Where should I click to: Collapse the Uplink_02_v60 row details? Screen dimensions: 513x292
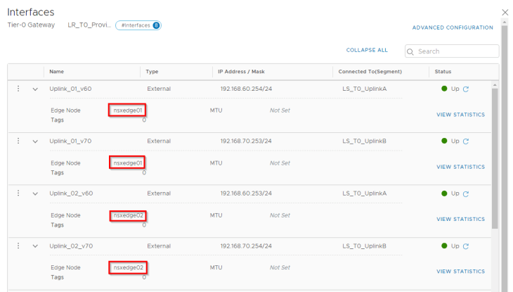[x=35, y=194]
